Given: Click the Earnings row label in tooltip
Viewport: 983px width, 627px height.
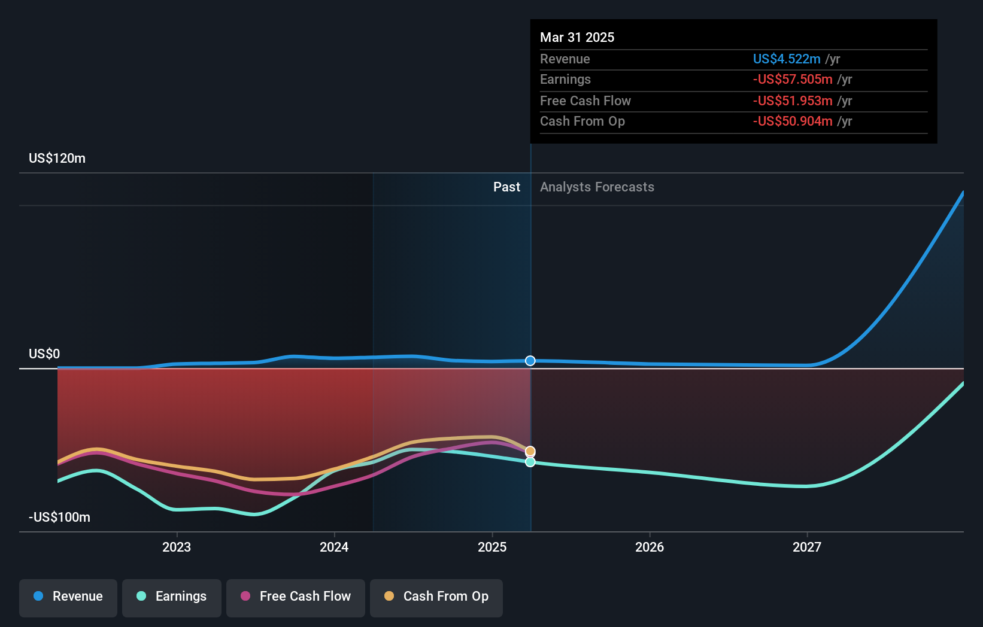Looking at the screenshot, I should click(x=565, y=80).
